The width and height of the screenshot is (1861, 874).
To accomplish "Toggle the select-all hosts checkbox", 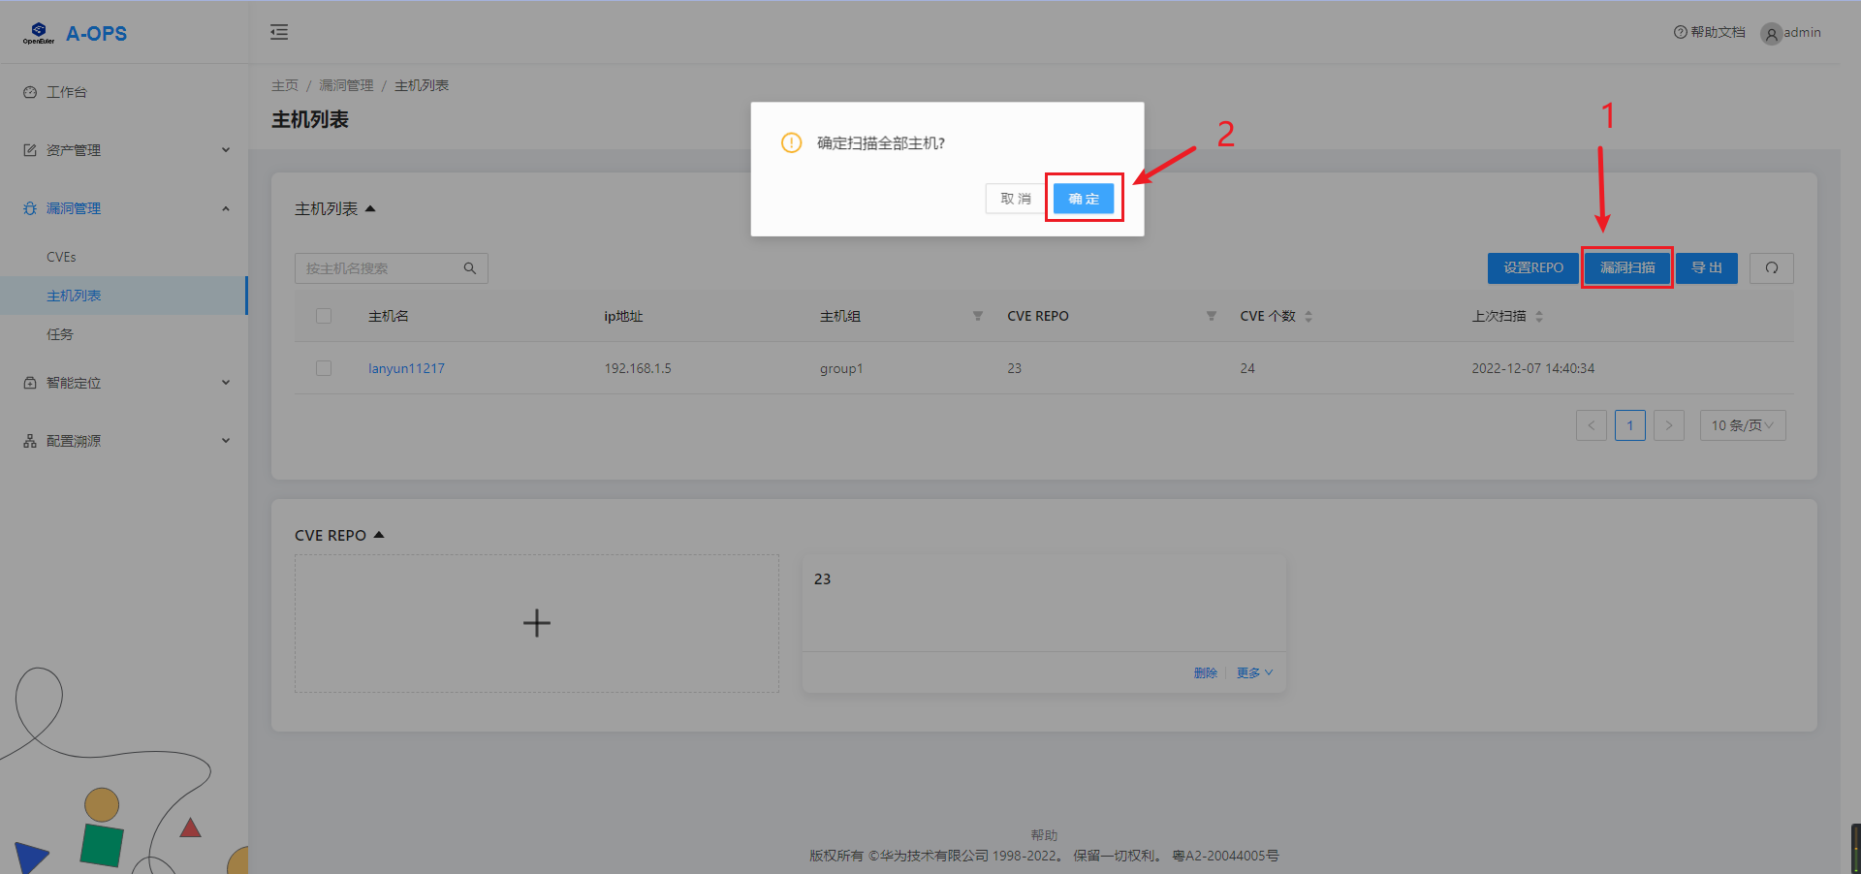I will click(x=324, y=316).
